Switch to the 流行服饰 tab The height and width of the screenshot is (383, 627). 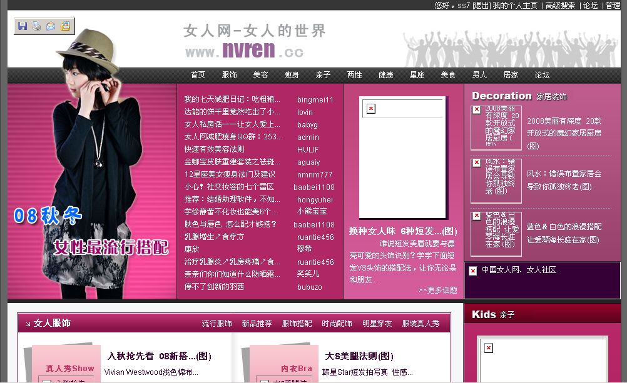pyautogui.click(x=217, y=324)
